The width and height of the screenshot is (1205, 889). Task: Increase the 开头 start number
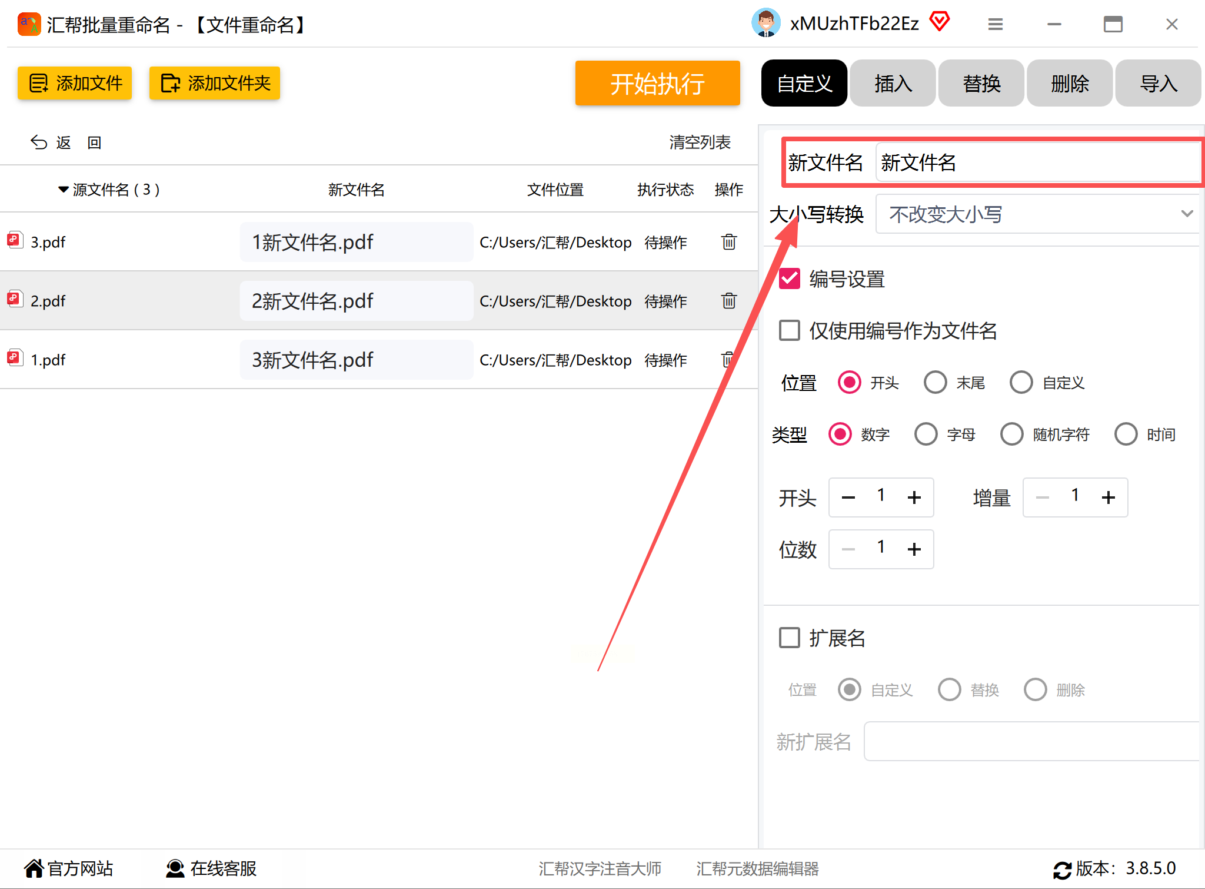click(x=914, y=497)
